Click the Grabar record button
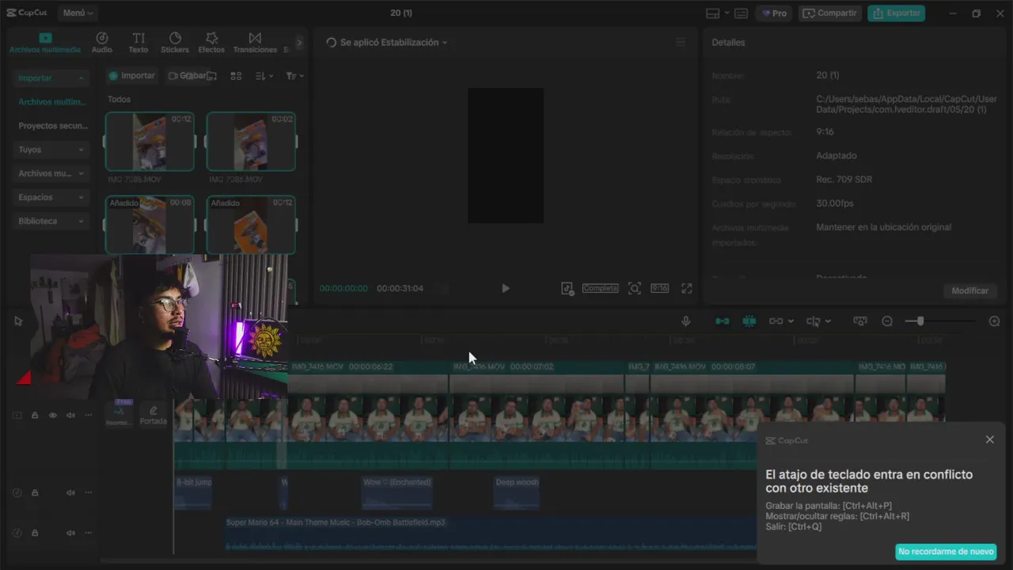1013x570 pixels. click(x=187, y=76)
